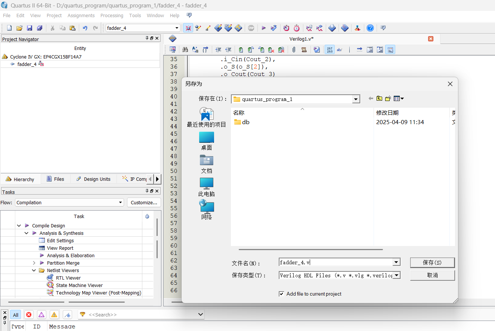
Task: Select Documents (文档) location
Action: tap(207, 164)
